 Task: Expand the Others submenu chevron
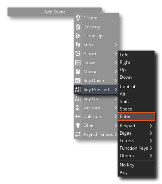pos(151,156)
